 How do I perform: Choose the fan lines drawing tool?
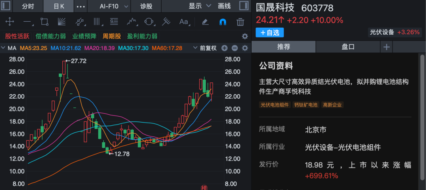(62, 22)
